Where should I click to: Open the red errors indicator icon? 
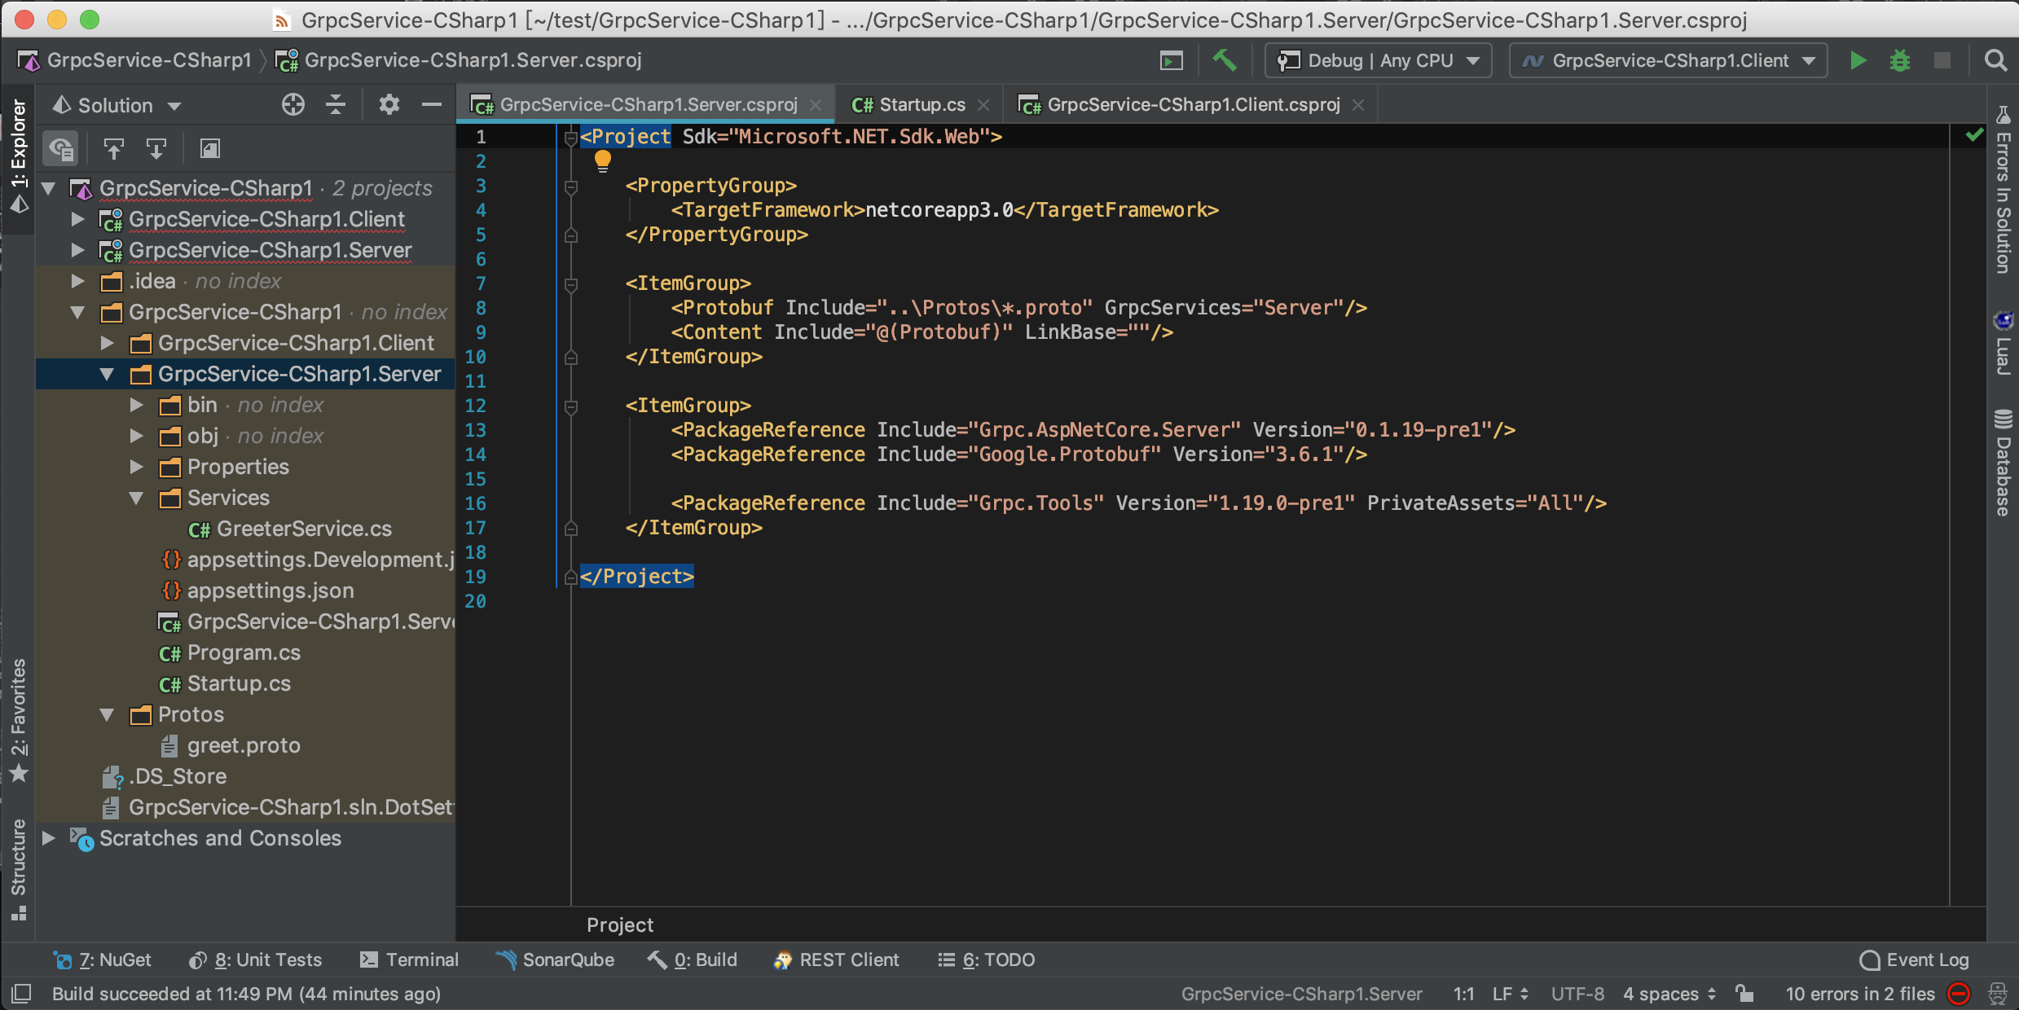tap(1959, 994)
